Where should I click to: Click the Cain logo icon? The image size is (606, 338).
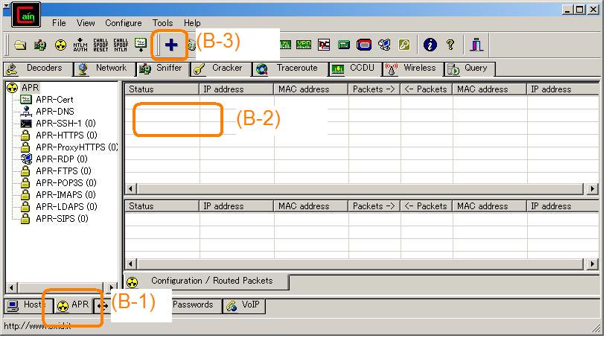[x=26, y=15]
